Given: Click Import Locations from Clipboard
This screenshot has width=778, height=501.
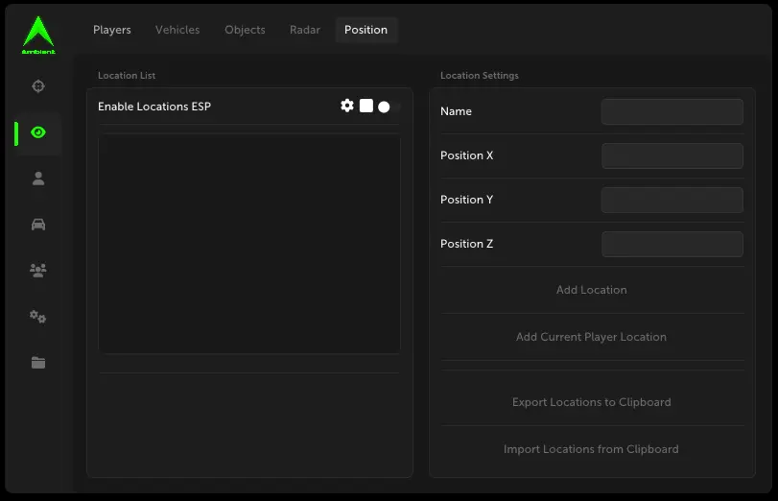Looking at the screenshot, I should click(x=591, y=449).
